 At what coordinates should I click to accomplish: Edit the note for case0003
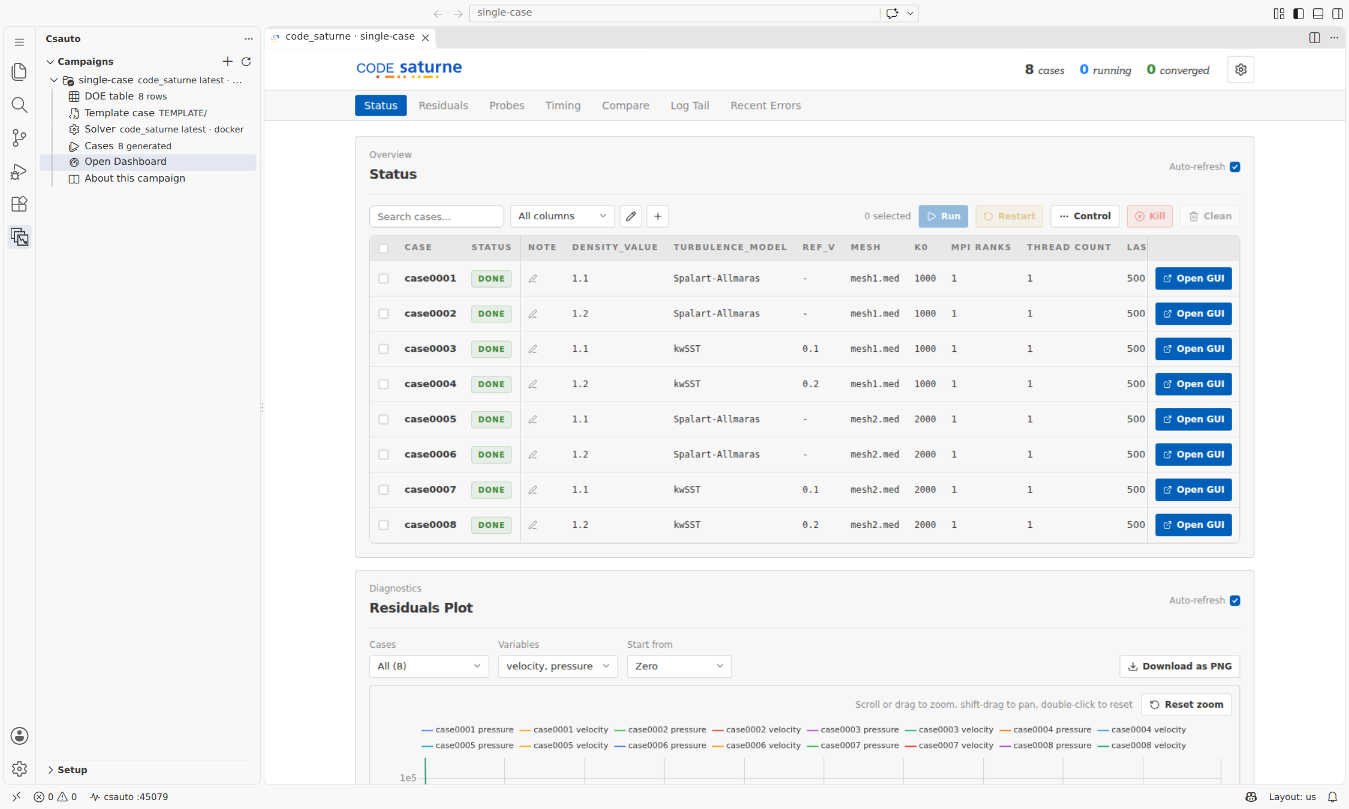pos(532,349)
